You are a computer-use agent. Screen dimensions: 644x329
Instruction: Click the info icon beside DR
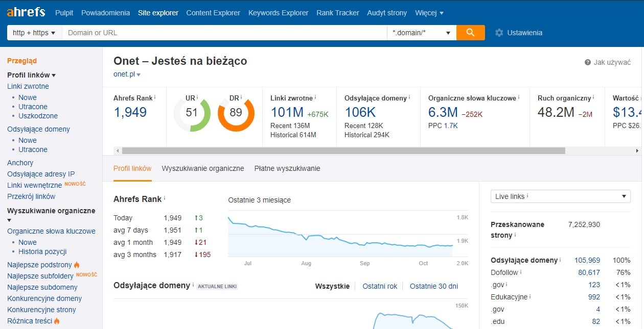pyautogui.click(x=241, y=97)
